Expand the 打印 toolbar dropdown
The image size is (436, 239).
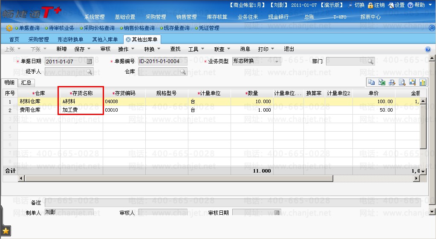click(x=272, y=49)
